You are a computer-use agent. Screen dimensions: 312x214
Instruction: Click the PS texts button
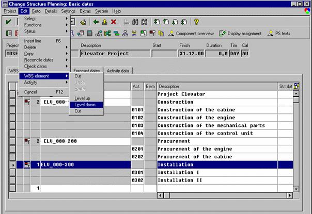(x=278, y=34)
